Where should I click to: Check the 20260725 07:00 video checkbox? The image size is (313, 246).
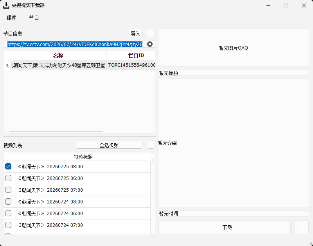click(8, 190)
